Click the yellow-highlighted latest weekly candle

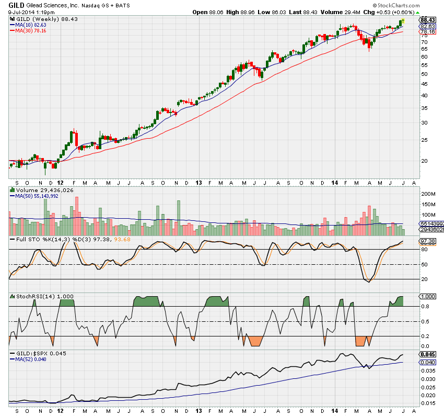click(x=403, y=21)
